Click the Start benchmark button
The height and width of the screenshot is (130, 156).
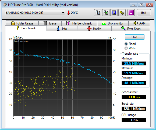click(134, 37)
